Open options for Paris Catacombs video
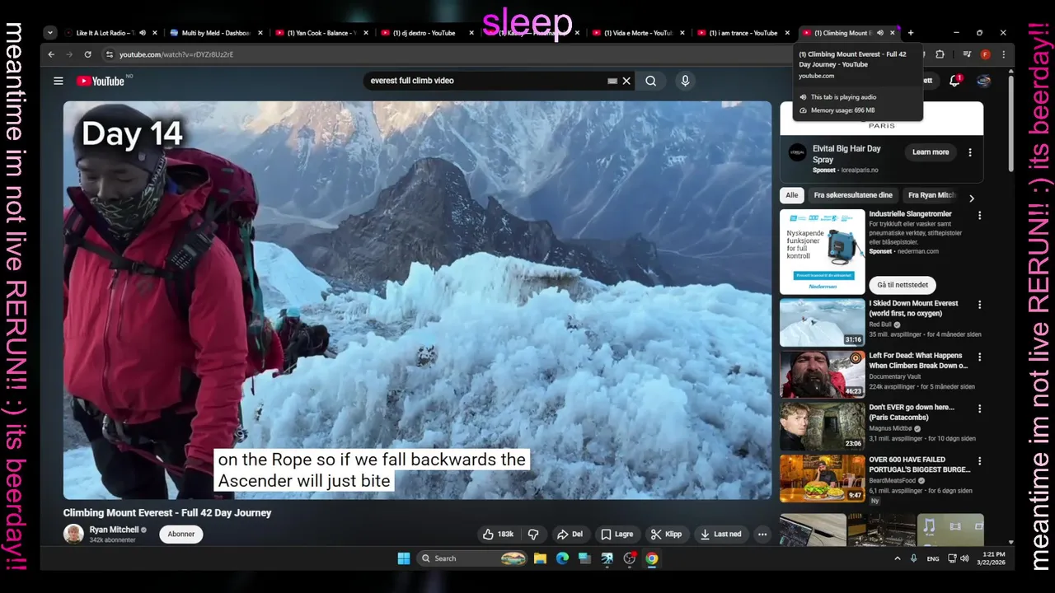Image resolution: width=1055 pixels, height=593 pixels. (980, 409)
